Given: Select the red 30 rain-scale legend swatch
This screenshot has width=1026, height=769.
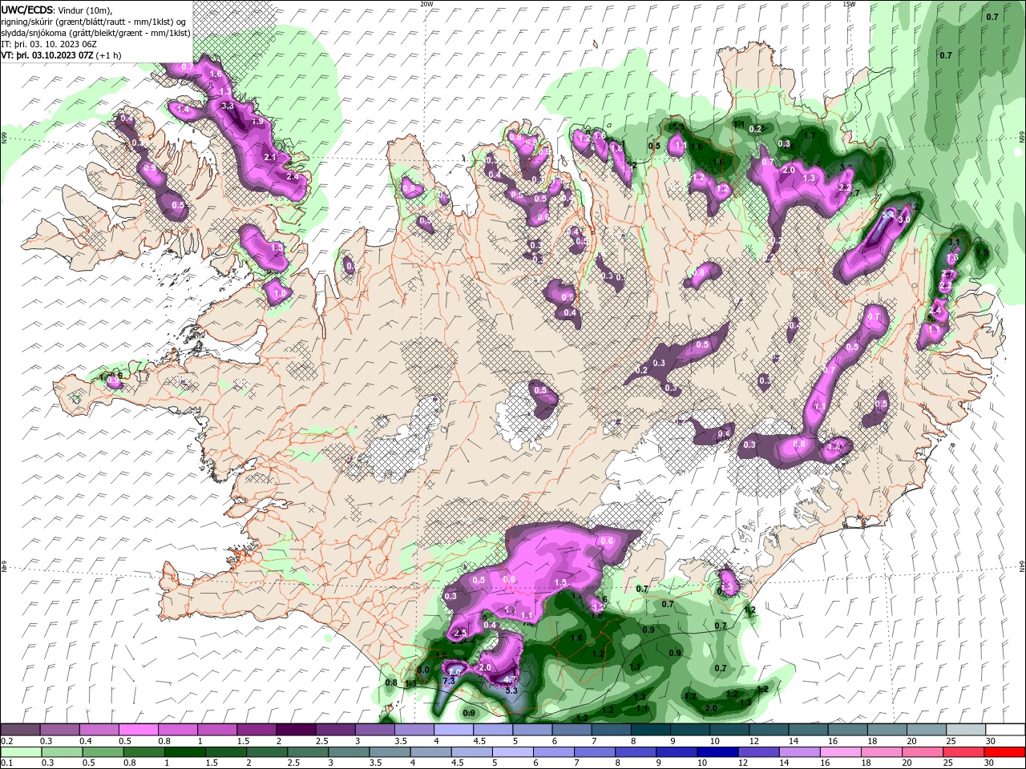Looking at the screenshot, I should tap(1004, 752).
